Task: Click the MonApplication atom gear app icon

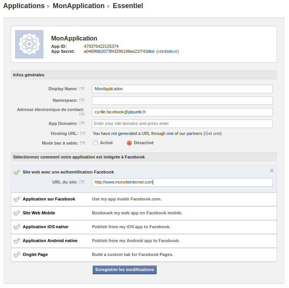Action: (x=29, y=44)
